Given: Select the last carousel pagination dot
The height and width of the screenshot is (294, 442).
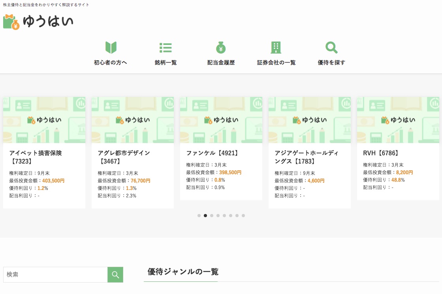Looking at the screenshot, I should pos(243,216).
